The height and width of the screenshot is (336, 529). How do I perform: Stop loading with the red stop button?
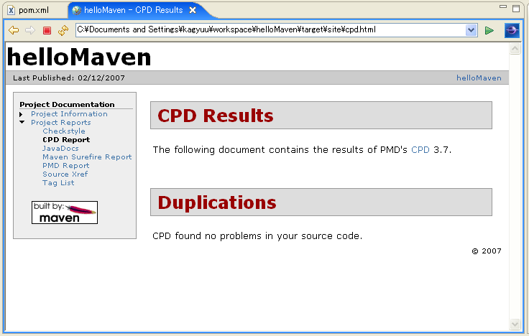click(47, 31)
